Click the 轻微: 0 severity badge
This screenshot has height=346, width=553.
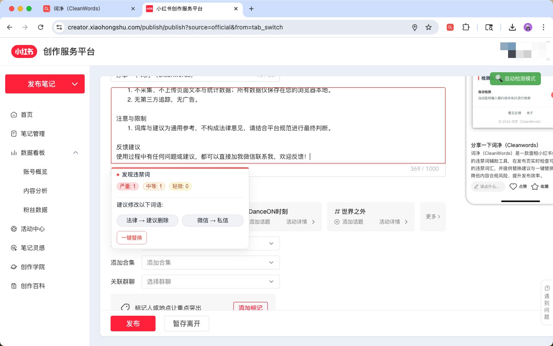click(x=181, y=186)
